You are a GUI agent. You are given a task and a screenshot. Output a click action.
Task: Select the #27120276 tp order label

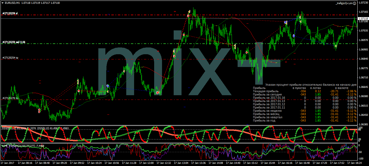point(10,98)
